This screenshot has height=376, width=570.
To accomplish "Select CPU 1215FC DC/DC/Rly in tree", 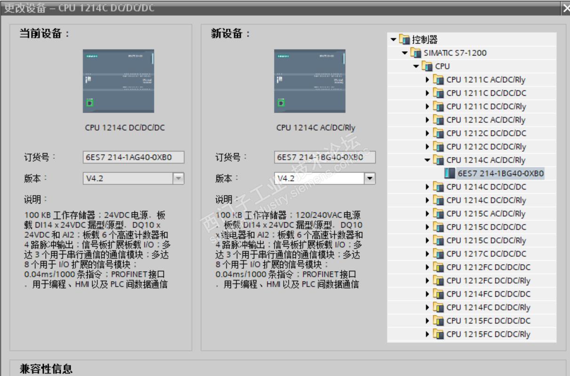I will [488, 334].
